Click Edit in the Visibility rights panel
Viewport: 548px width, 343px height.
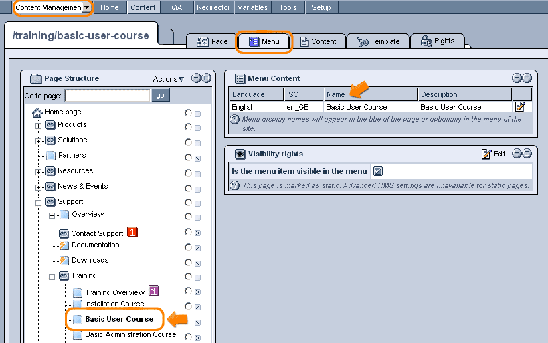coord(494,154)
